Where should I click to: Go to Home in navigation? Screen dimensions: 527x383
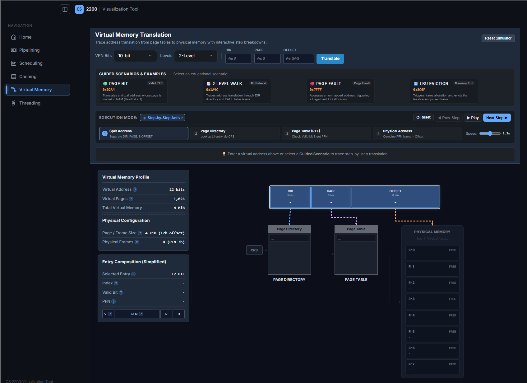38,37
